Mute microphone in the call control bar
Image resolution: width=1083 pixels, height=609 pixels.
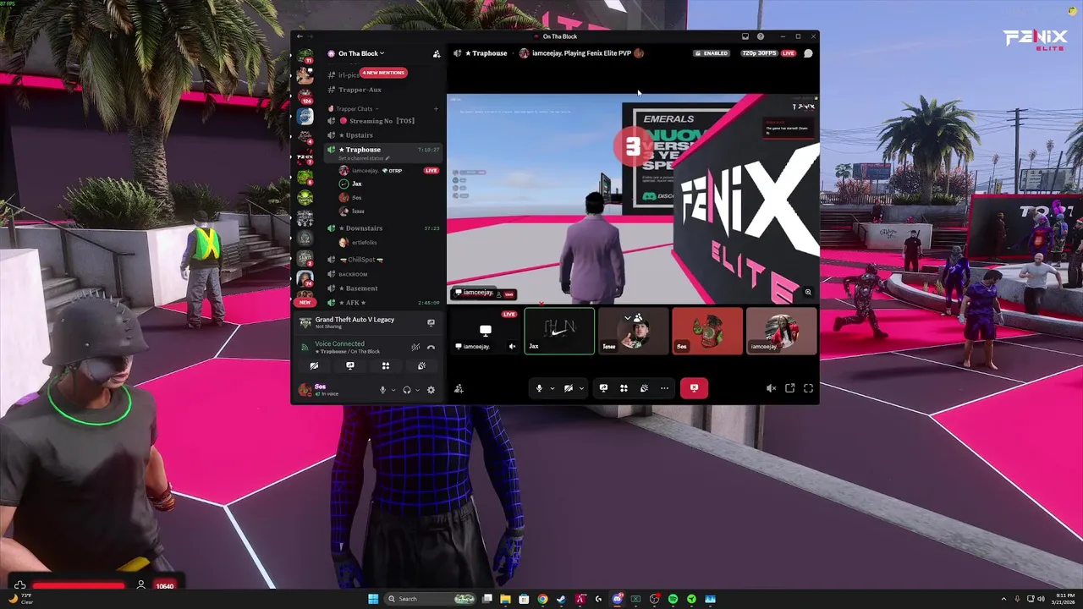pos(539,388)
